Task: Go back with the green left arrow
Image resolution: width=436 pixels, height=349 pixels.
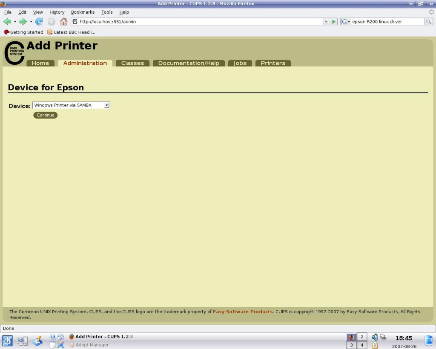Action: click(x=7, y=21)
